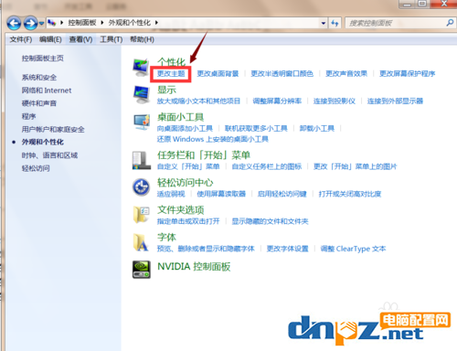This screenshot has height=351, width=457.
Task: Click 控制面板 breadcrumb in address bar
Action: point(82,23)
